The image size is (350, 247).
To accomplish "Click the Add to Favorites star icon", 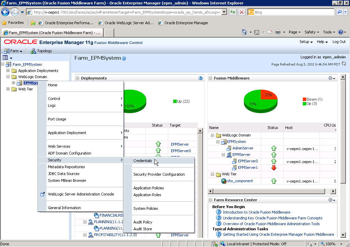I will tap(33, 23).
